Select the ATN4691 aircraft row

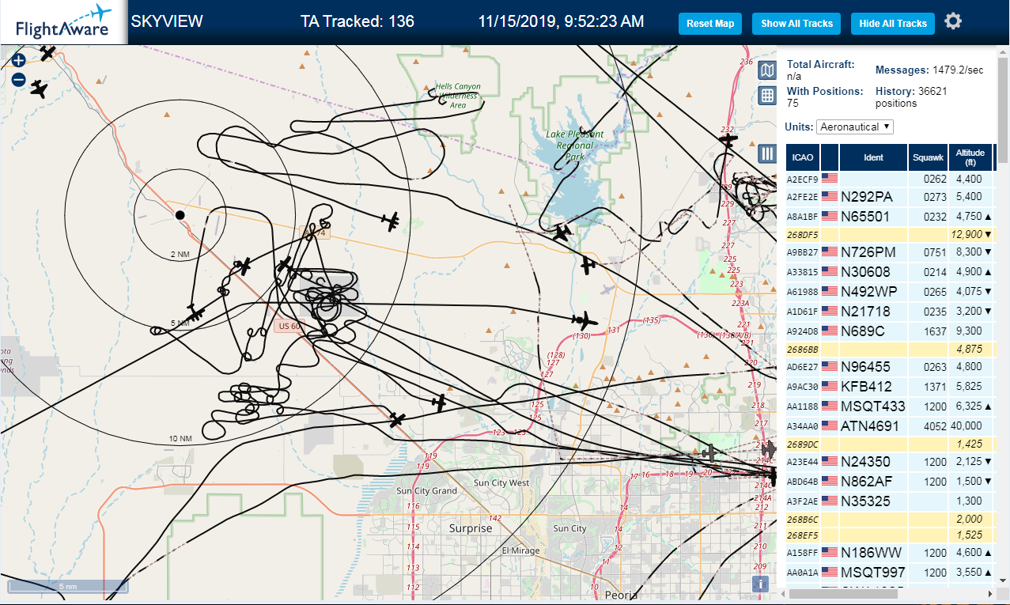tap(890, 425)
